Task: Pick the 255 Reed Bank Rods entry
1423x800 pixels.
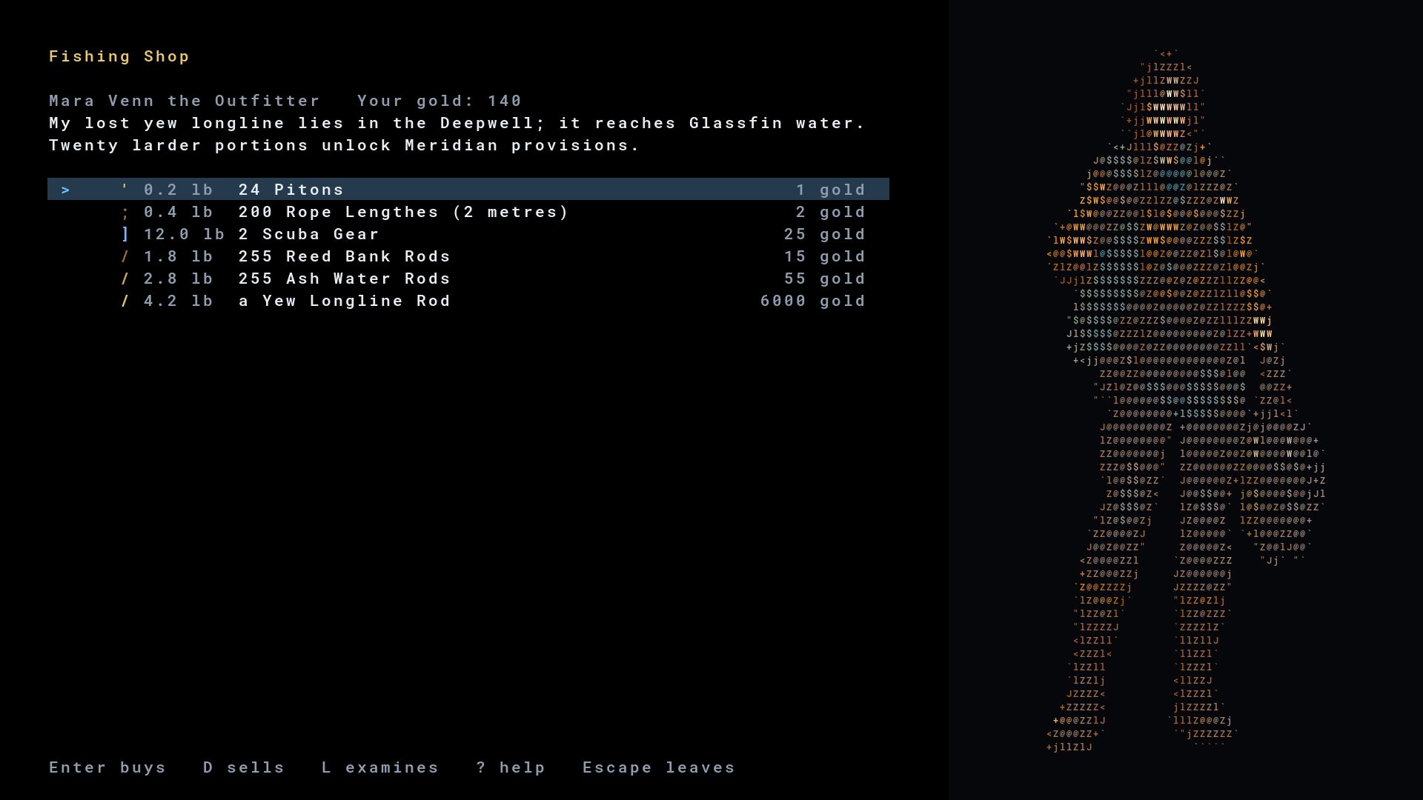Action: point(468,256)
